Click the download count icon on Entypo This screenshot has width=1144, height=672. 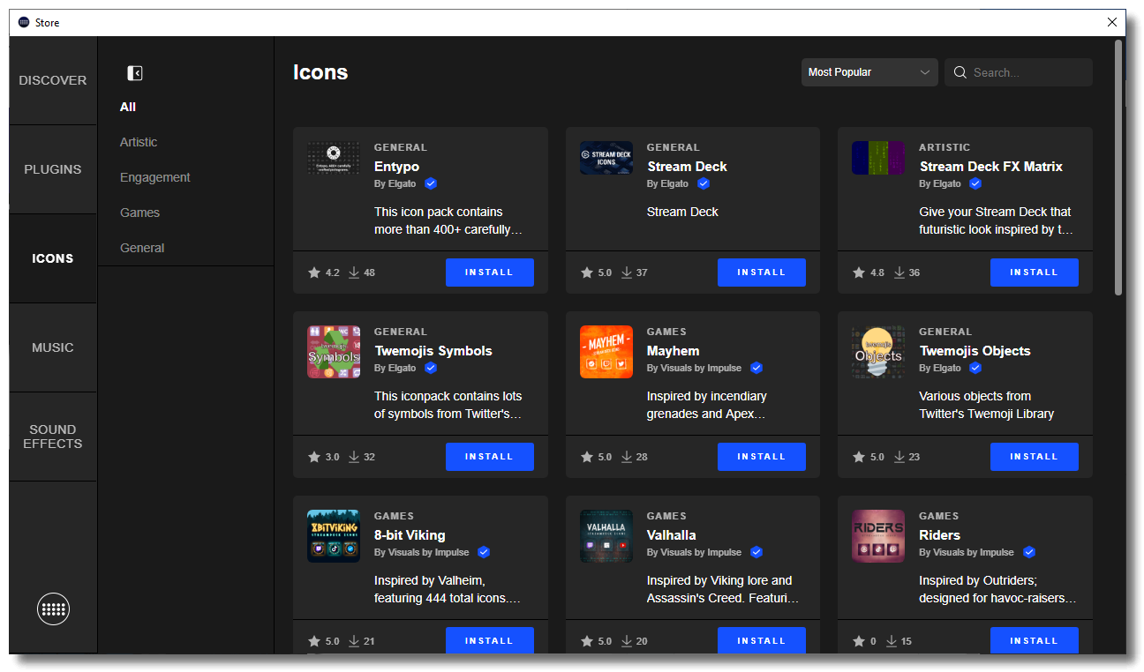[x=354, y=273]
